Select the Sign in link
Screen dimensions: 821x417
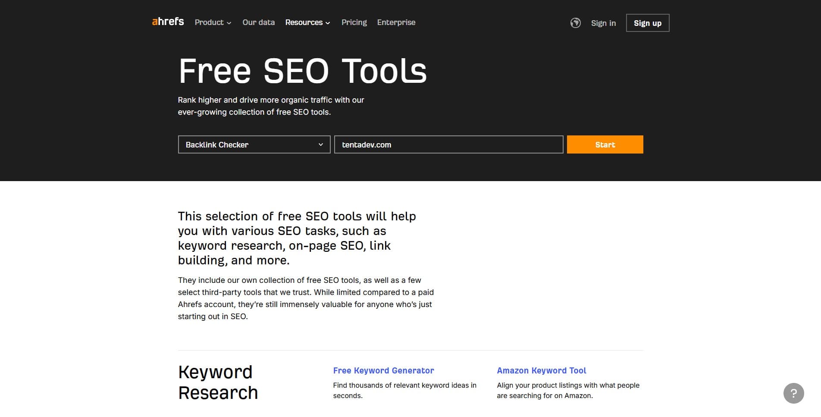[x=603, y=23]
